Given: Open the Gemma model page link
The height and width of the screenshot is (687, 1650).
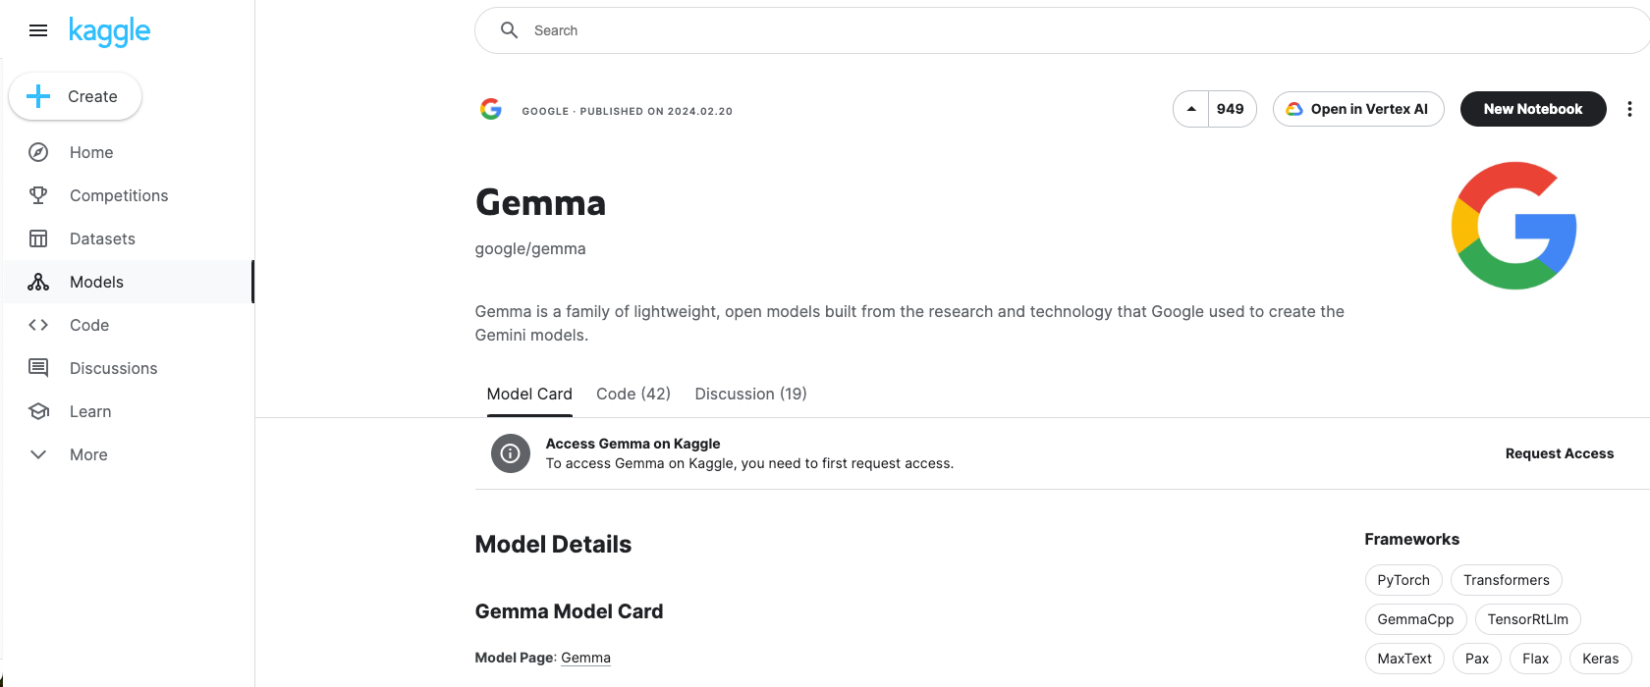Looking at the screenshot, I should pos(585,657).
